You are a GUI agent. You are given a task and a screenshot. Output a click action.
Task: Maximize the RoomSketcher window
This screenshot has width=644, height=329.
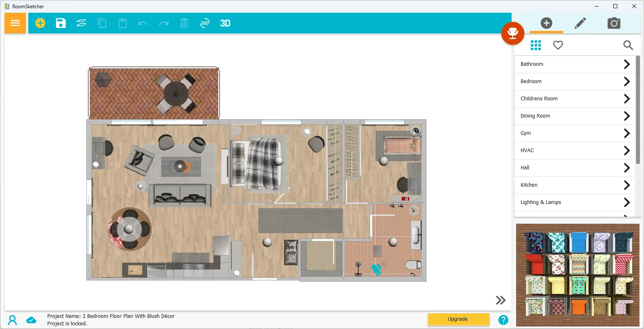coord(615,6)
